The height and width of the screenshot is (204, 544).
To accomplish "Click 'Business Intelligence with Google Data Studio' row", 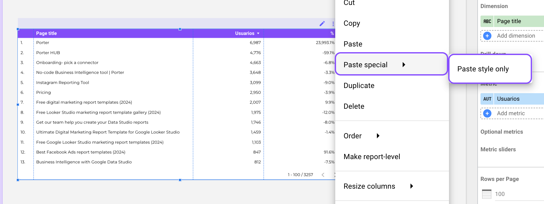I will coord(176,162).
